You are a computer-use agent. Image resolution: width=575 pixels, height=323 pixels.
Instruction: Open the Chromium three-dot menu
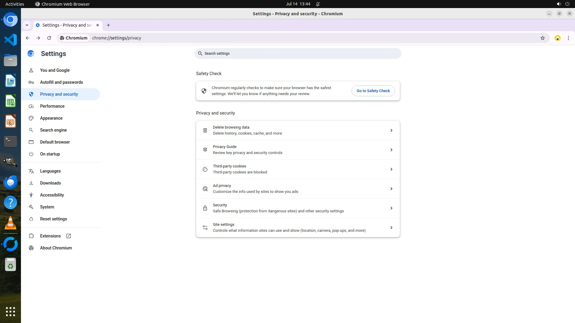(568, 38)
